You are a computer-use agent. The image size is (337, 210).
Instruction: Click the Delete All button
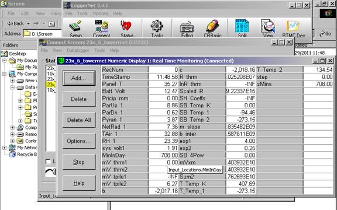pos(79,120)
